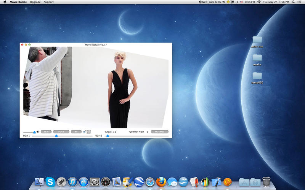Screen dimensions: 305x190
Task: Minimize the Movie Rotate window
Action: coord(26,44)
